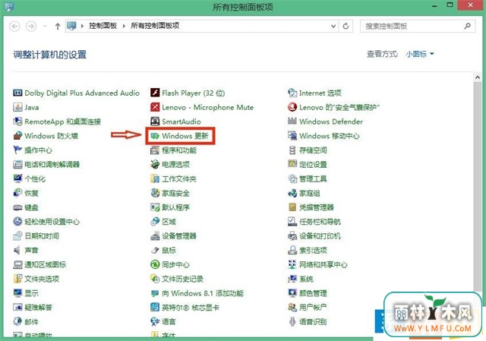Viewport: 486px width, 341px height.
Task: Open the Lenovo Microphone Mute icon
Action: [x=155, y=107]
